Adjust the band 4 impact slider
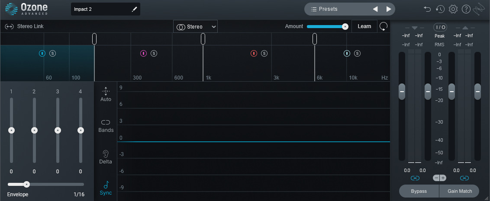The height and width of the screenshot is (201, 490). tap(81, 130)
